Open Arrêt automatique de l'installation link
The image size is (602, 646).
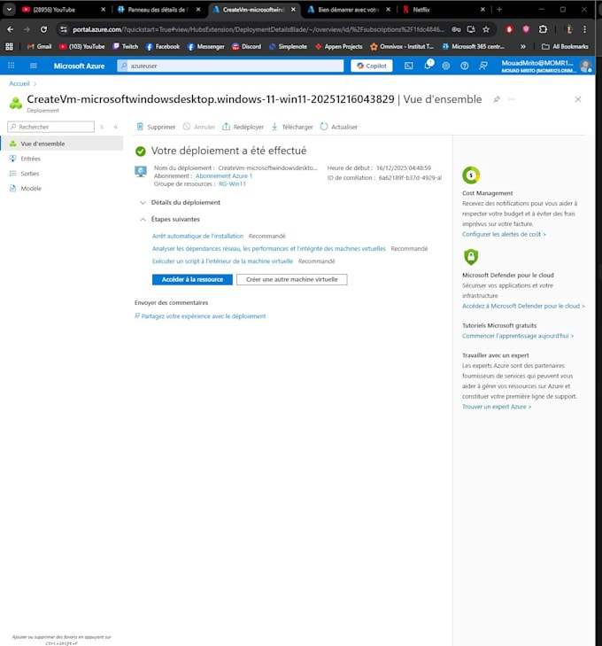198,236
